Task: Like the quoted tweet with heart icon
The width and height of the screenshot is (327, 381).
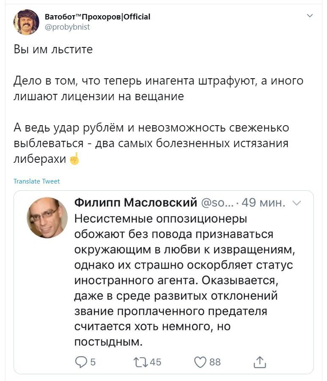Action: [200, 362]
